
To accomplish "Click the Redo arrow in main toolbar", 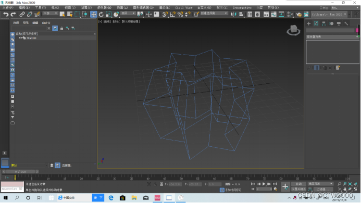I will 13,15.
